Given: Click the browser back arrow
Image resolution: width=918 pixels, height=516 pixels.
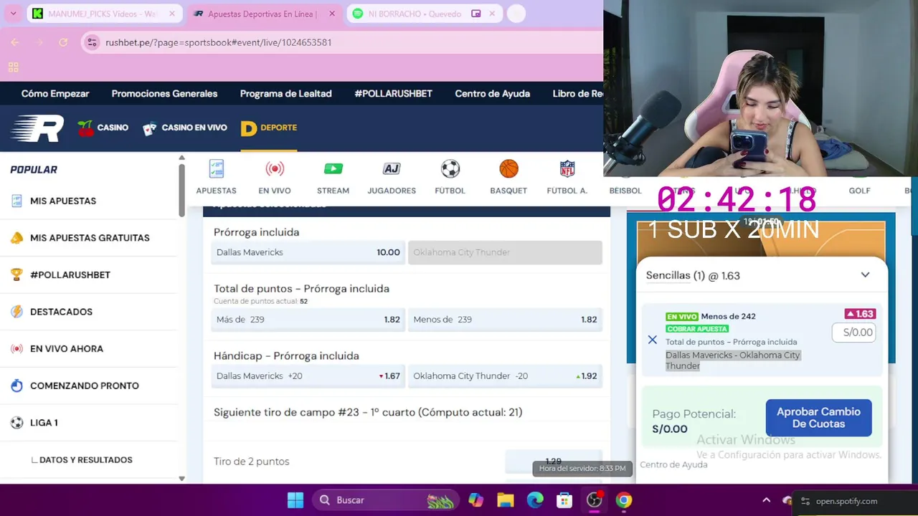Looking at the screenshot, I should click(15, 42).
